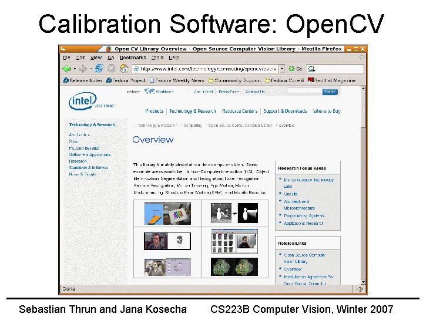
Task: Open the Fedora Project bookmark
Action: (126, 80)
